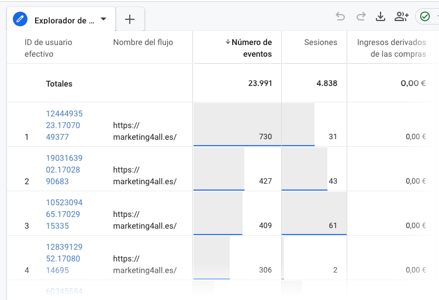Click marketing4all.es flow name in row 2
439x300 pixels.
pos(145,175)
